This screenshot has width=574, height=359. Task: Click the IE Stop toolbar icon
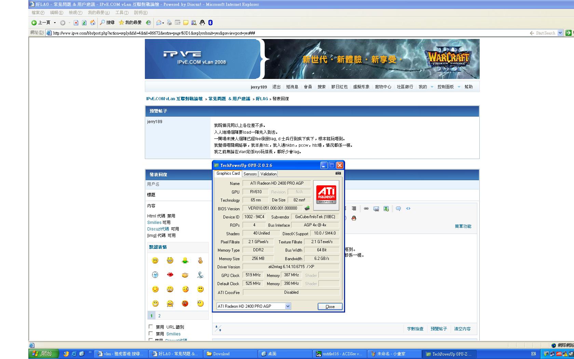pos(76,23)
